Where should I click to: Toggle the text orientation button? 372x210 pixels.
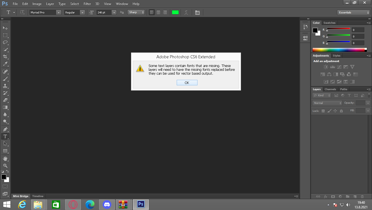[22, 12]
